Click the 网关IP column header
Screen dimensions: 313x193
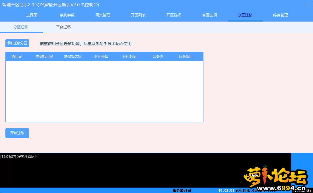pyautogui.click(x=158, y=57)
